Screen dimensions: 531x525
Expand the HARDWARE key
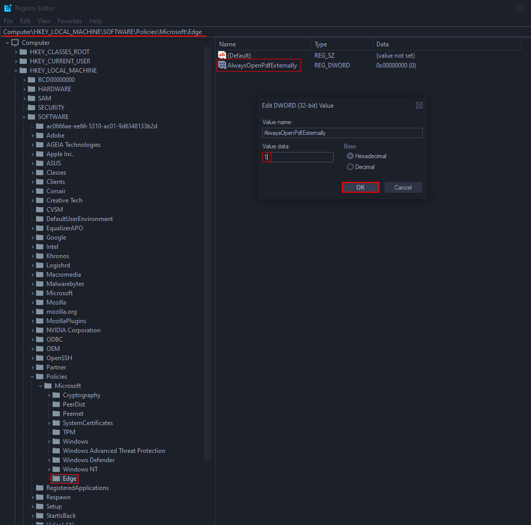click(24, 89)
